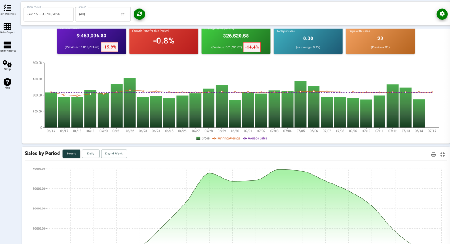Collapse the Sales by Period panel

point(443,154)
